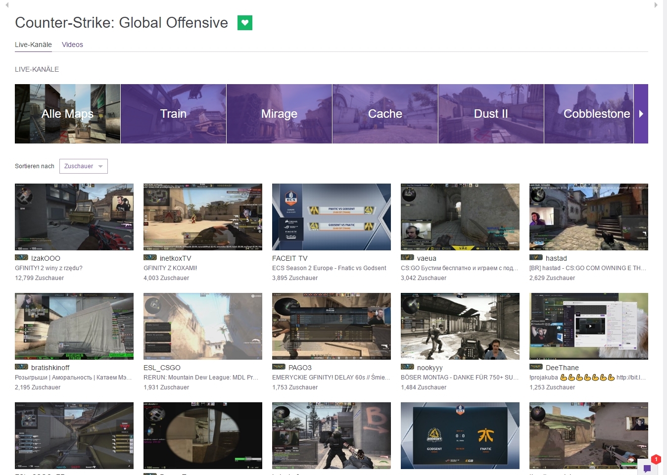Open FACEIT TV stream thumbnail
Image resolution: width=667 pixels, height=475 pixels.
332,217
